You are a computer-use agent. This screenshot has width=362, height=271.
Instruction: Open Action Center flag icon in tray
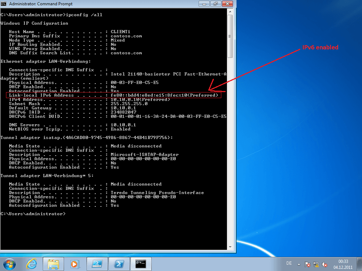pos(308,264)
